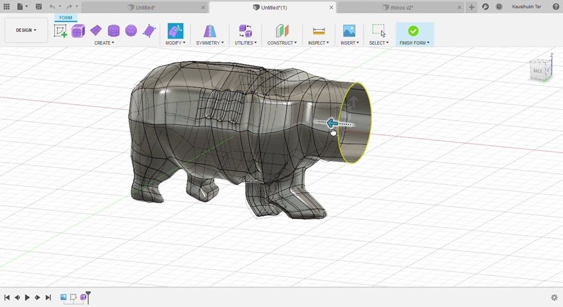The width and height of the screenshot is (563, 307).
Task: Expand the INSERT dropdown menu
Action: [350, 43]
